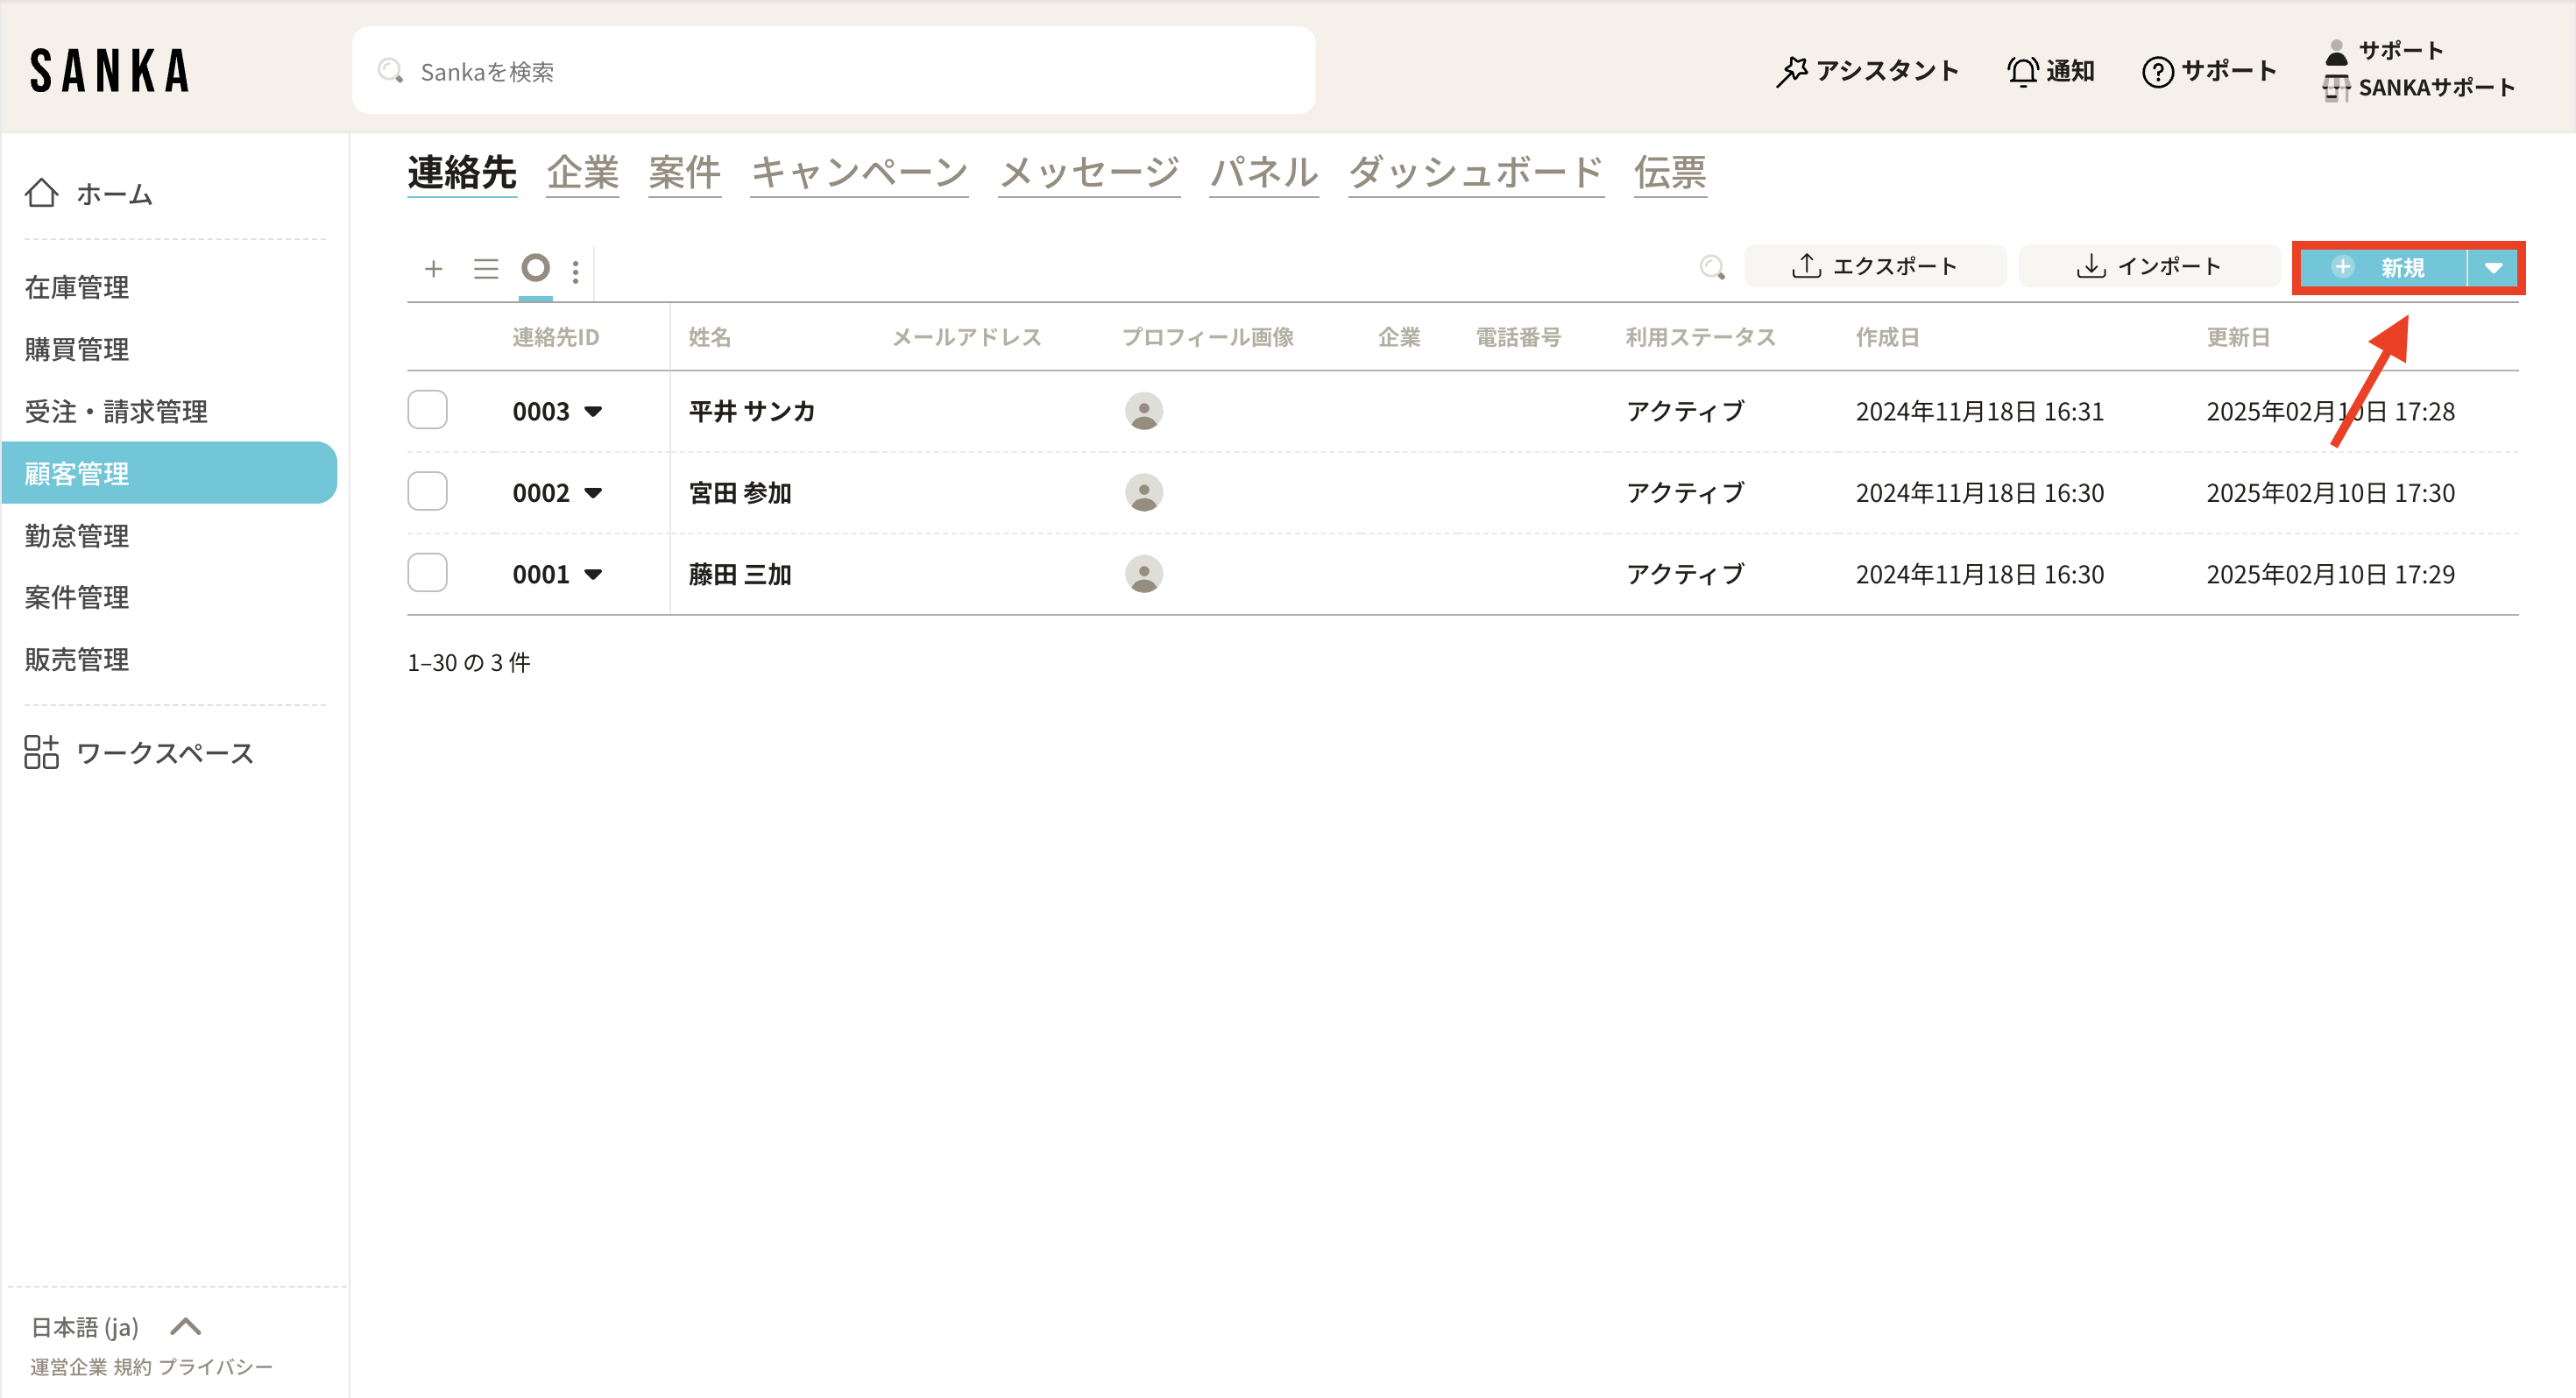Select checkbox for 宮田 参加 row
Image resolution: width=2576 pixels, height=1398 pixels.
tap(427, 492)
